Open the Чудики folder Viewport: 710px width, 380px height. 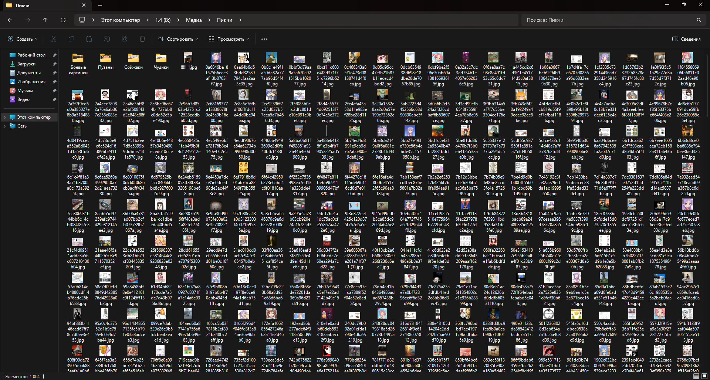pos(161,61)
